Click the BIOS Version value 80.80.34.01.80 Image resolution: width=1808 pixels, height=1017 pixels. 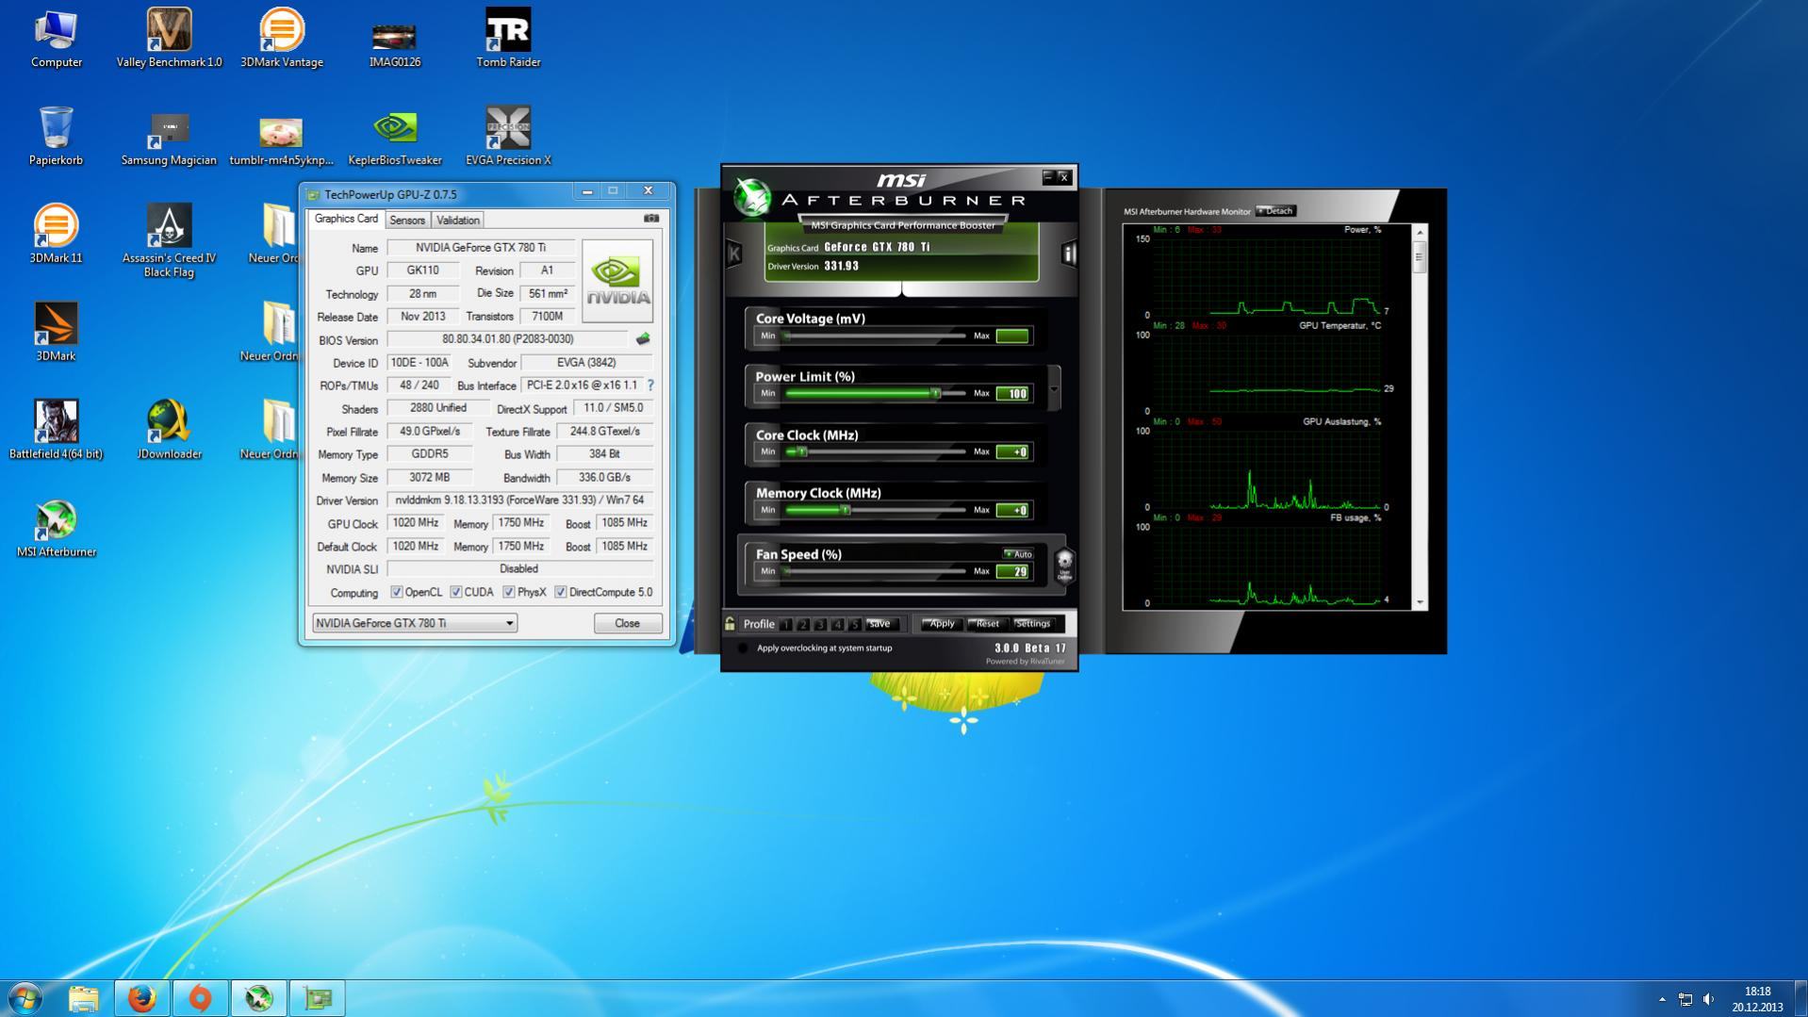pyautogui.click(x=507, y=339)
